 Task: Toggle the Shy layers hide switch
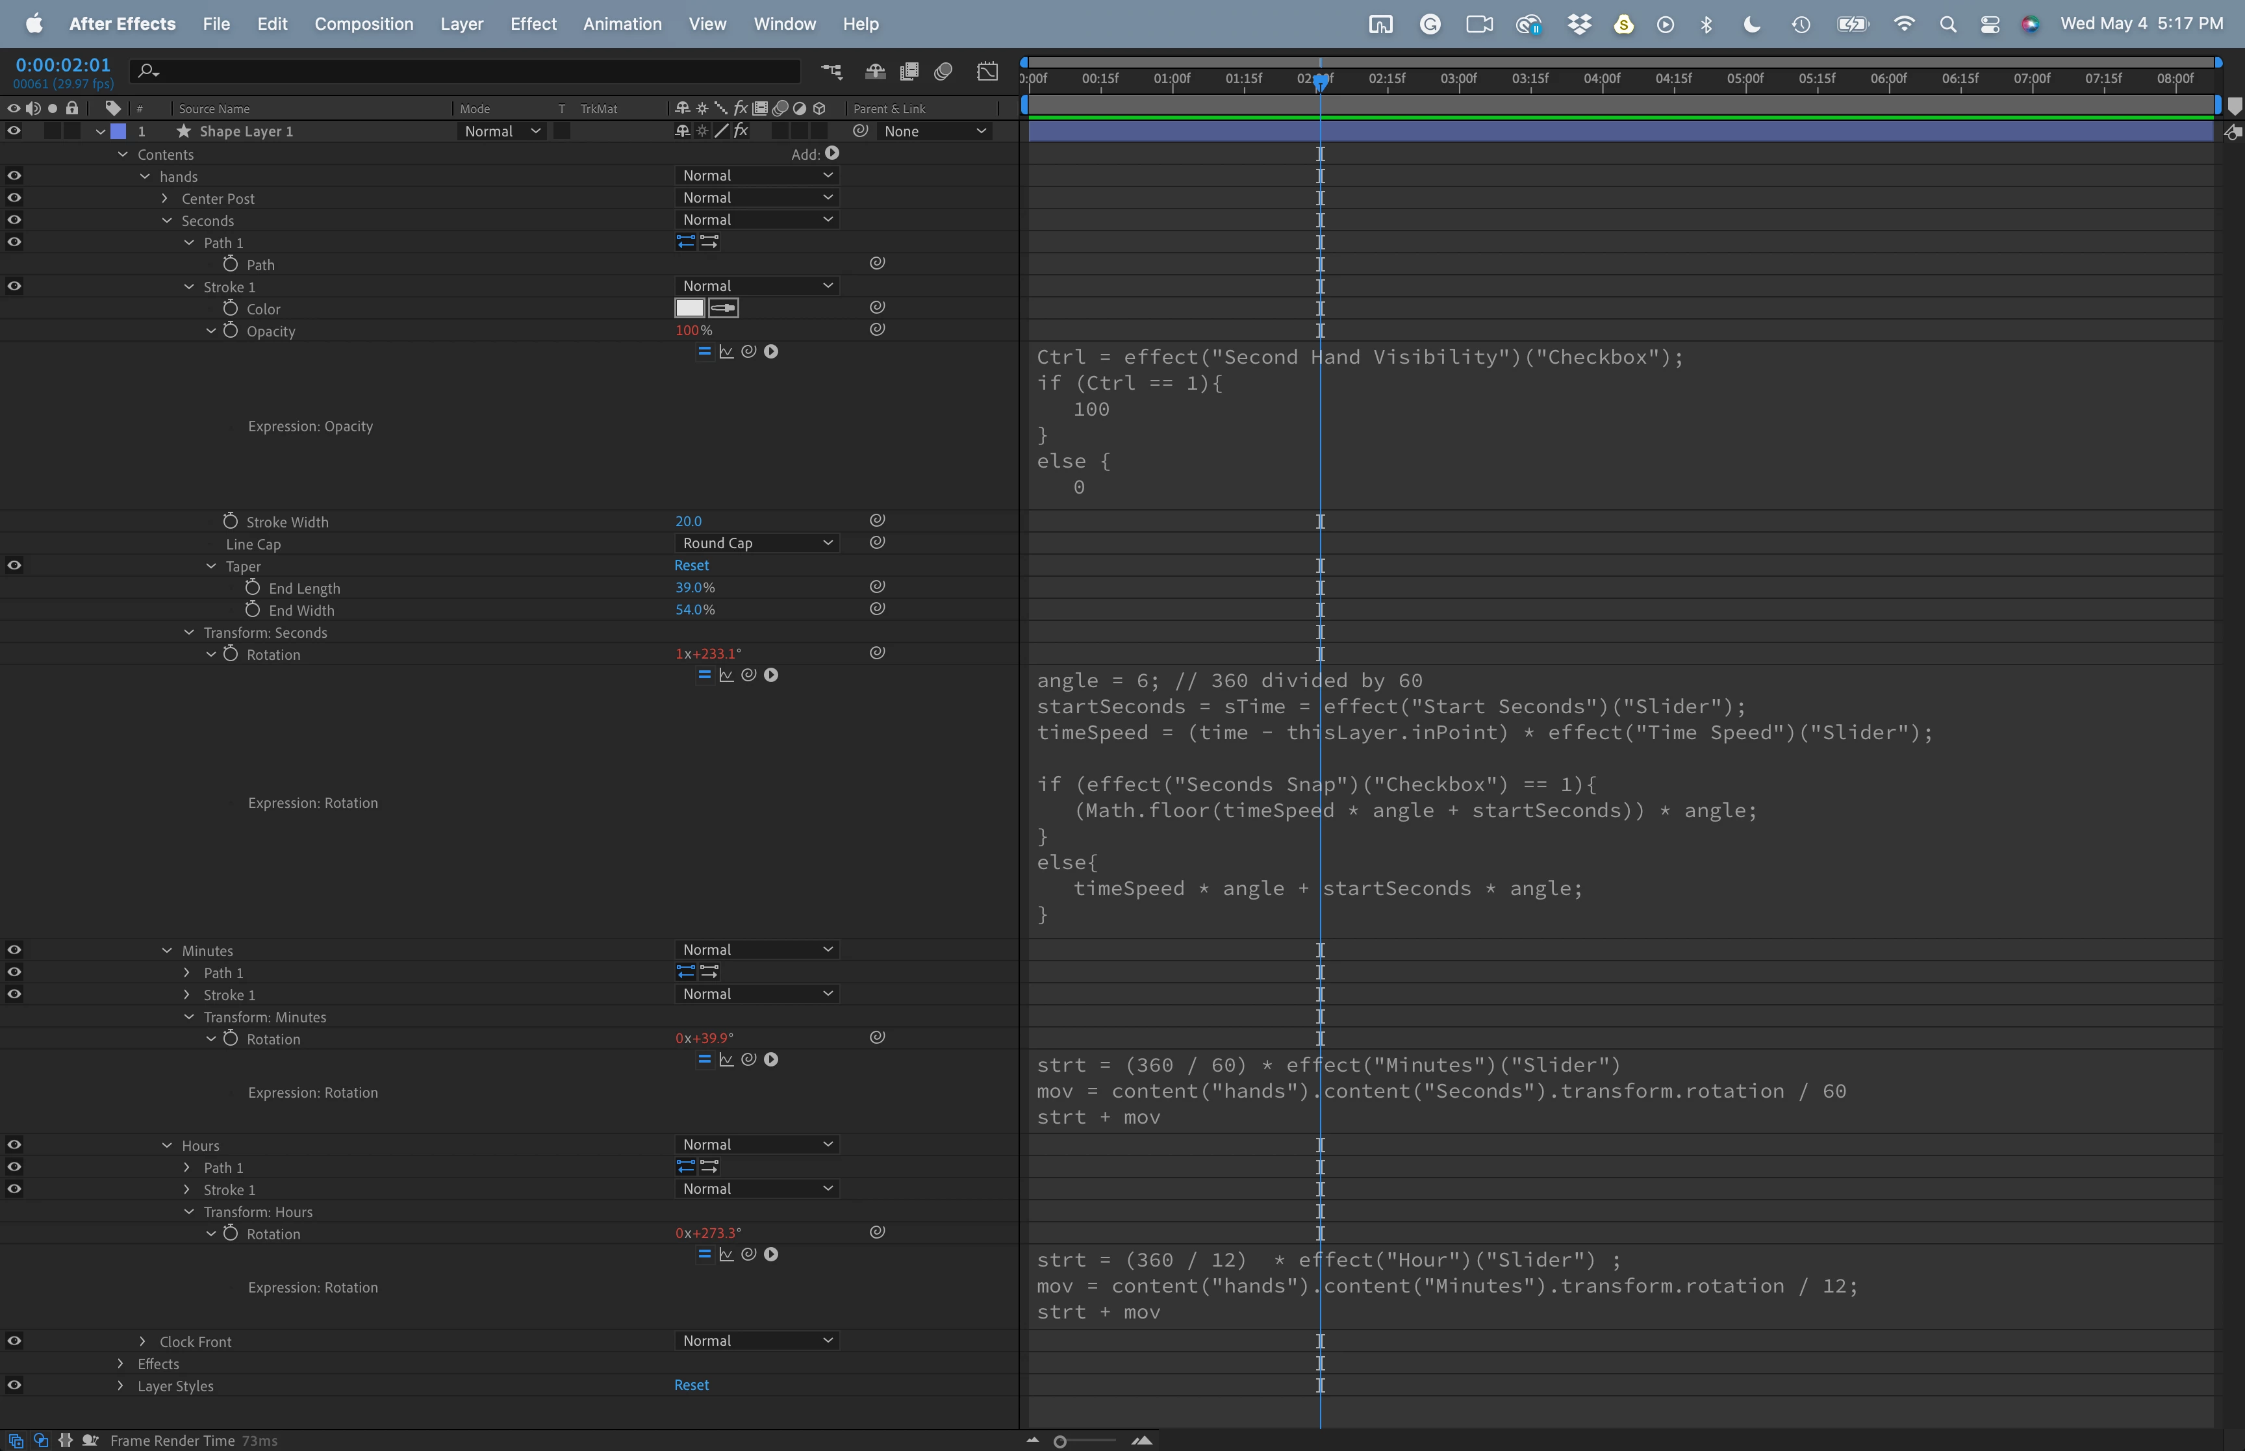[875, 71]
